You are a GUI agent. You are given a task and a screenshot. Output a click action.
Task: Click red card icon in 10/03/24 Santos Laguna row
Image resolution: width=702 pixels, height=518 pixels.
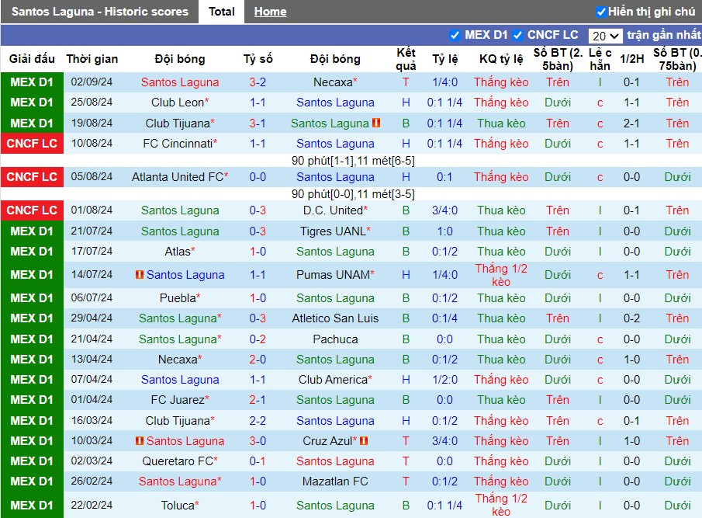140,441
